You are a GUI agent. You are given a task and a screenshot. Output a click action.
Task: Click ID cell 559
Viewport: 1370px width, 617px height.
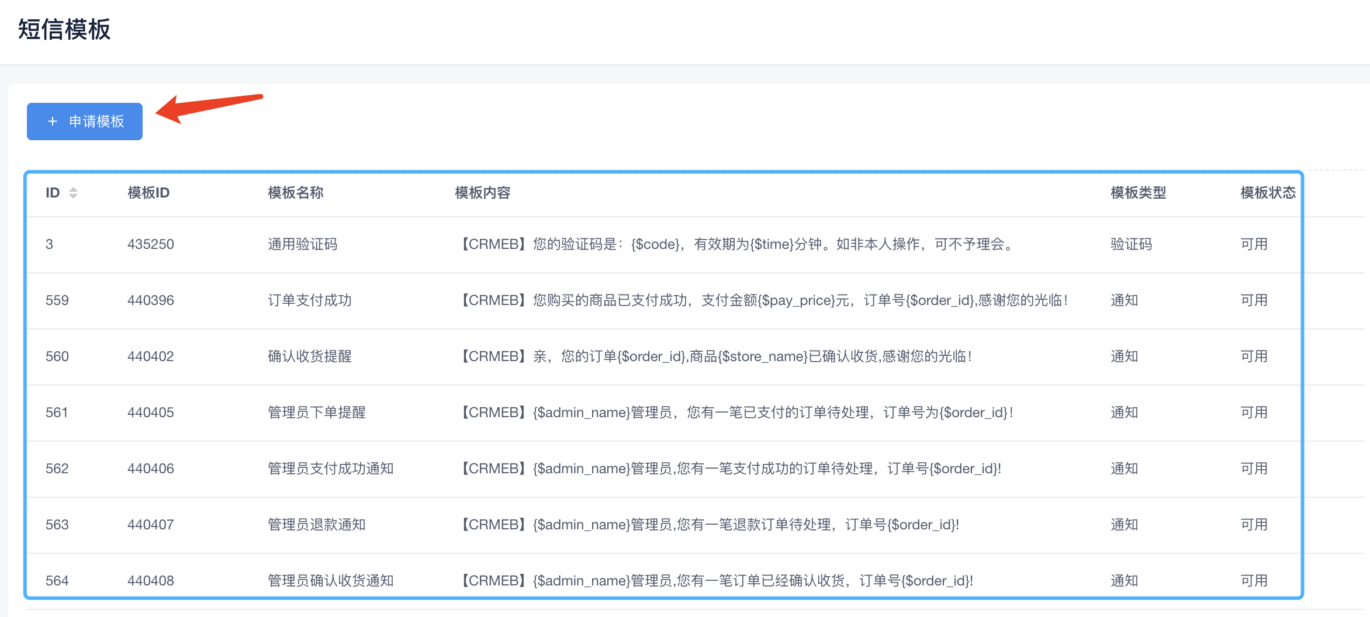coord(57,300)
